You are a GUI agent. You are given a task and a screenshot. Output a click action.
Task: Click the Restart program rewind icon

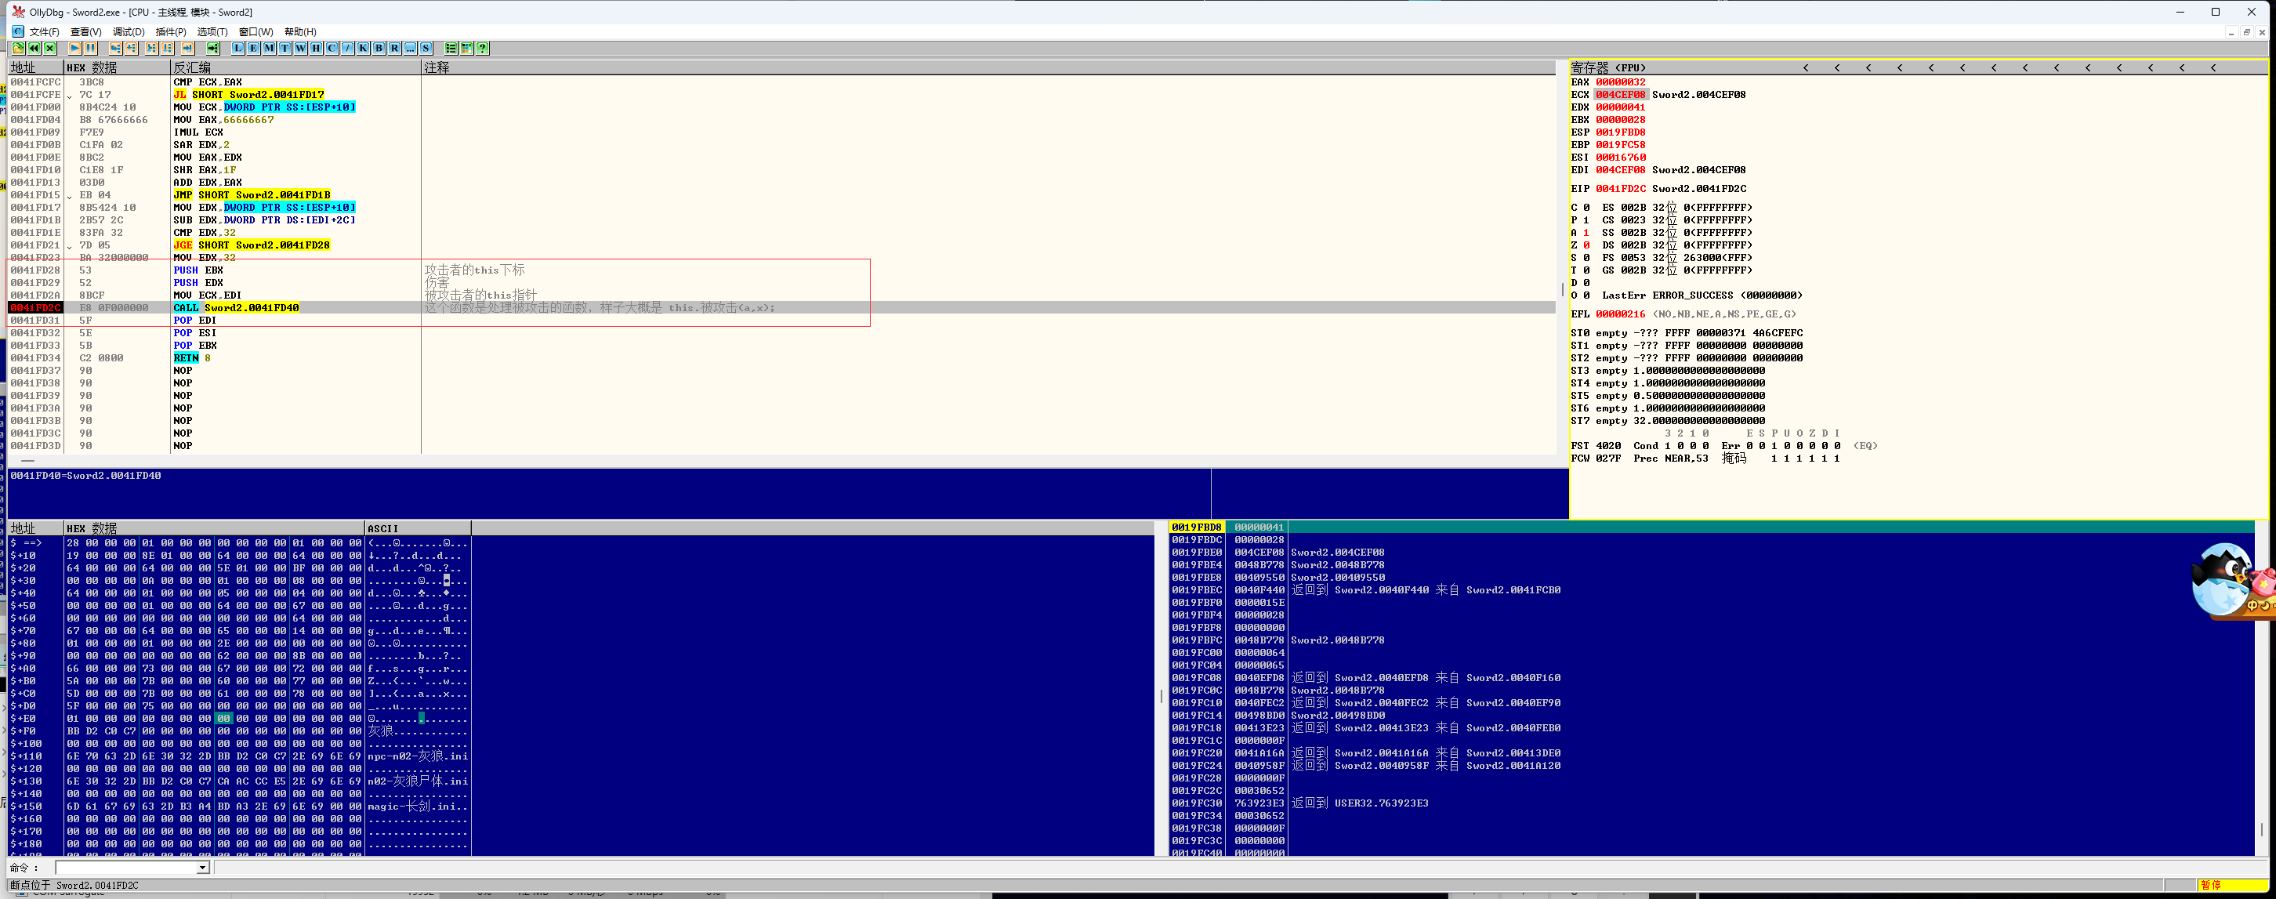tap(34, 48)
